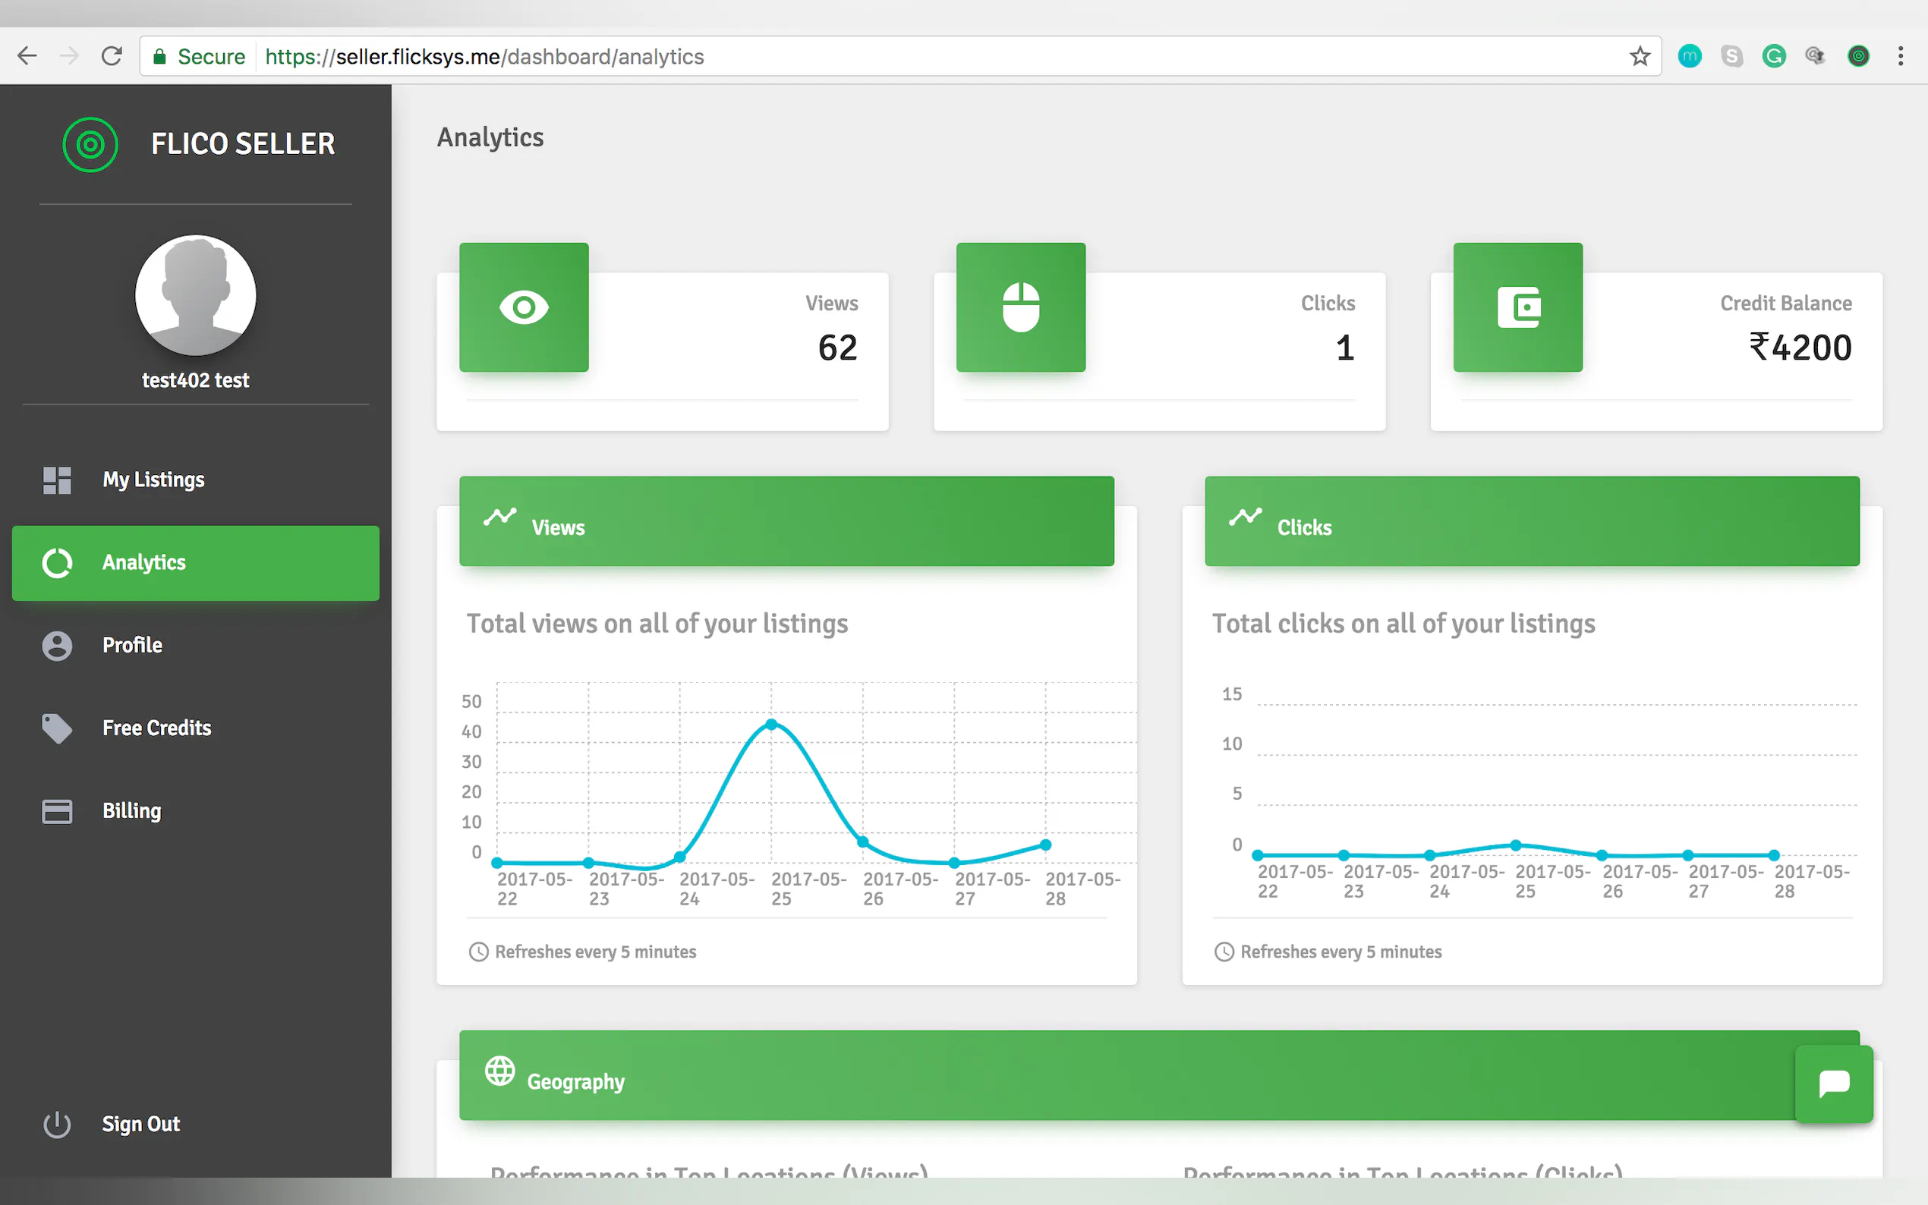
Task: Open the chat bubble widget
Action: 1833,1084
